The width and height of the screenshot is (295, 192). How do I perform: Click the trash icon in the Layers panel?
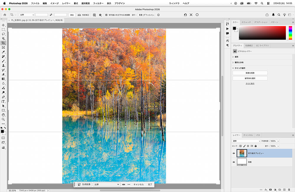pos(289,189)
